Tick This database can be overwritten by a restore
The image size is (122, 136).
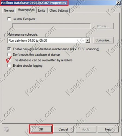tap(9, 60)
